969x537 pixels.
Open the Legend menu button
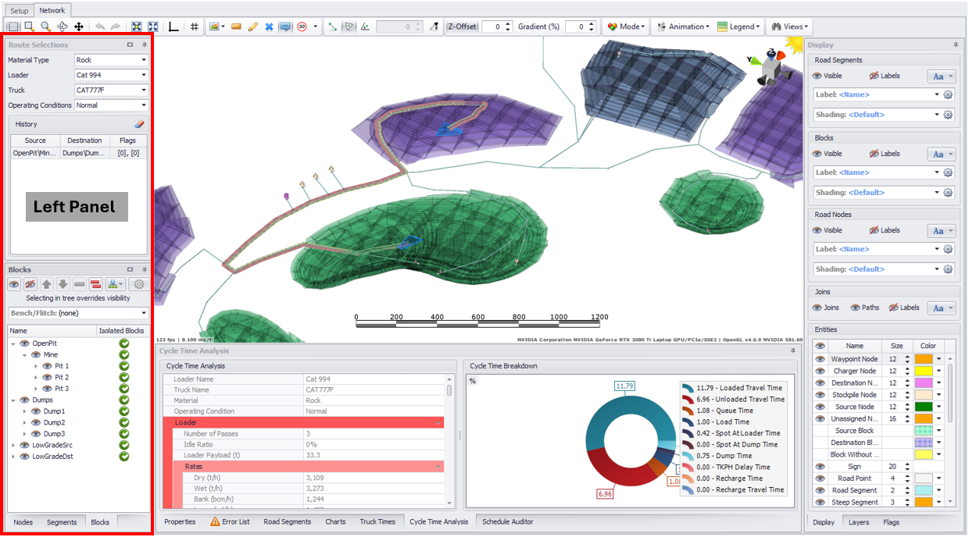pos(738,27)
